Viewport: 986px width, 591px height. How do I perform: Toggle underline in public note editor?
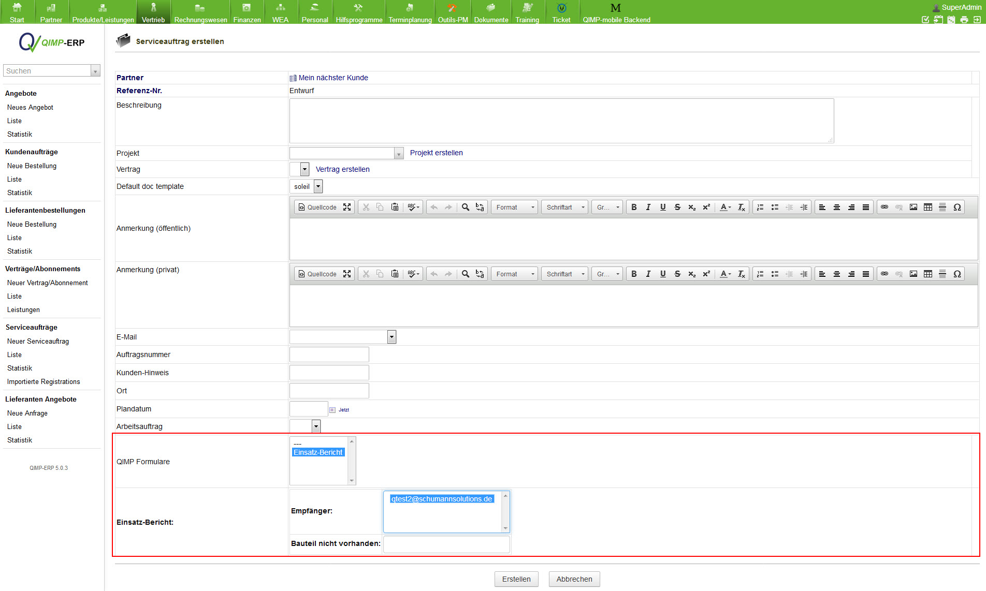(663, 207)
